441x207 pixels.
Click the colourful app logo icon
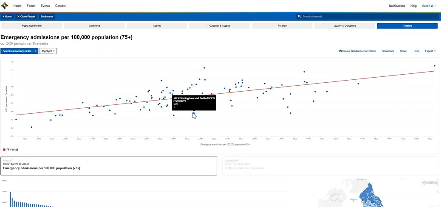[x=5, y=6]
